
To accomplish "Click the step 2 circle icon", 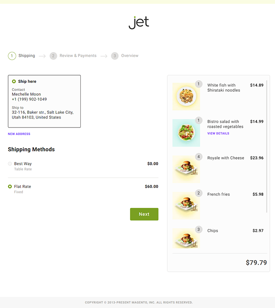I will tap(53, 56).
